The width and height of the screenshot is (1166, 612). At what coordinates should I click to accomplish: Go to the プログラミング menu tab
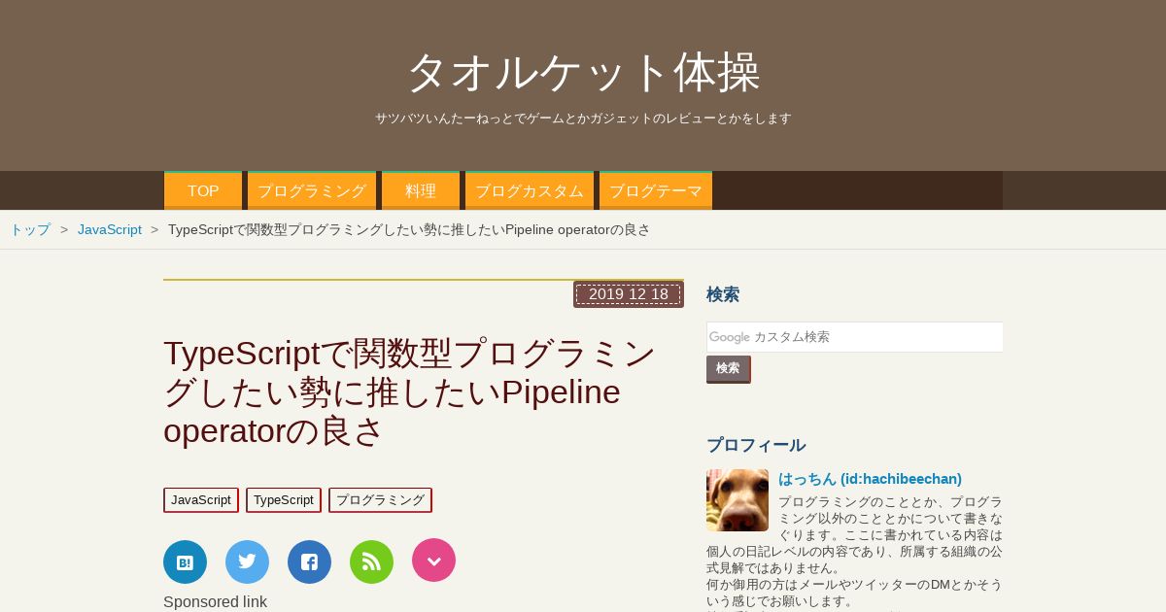pyautogui.click(x=312, y=190)
